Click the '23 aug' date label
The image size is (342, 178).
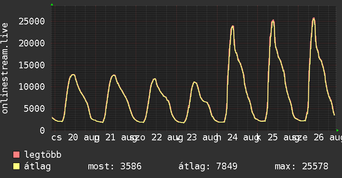[x=202, y=137]
